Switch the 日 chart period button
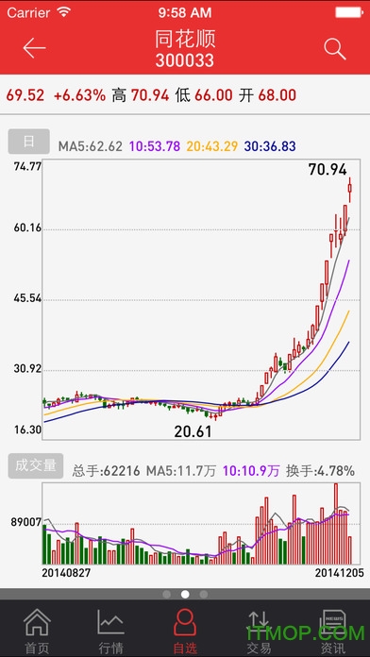Screen dimensions: 370x657 pos(28,142)
